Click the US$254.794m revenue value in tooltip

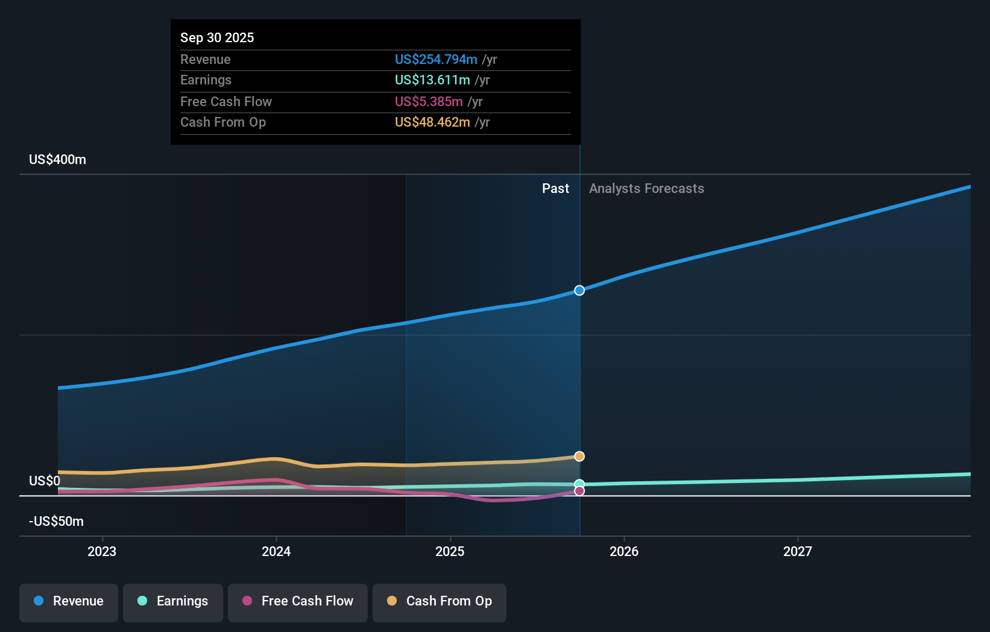tap(436, 60)
